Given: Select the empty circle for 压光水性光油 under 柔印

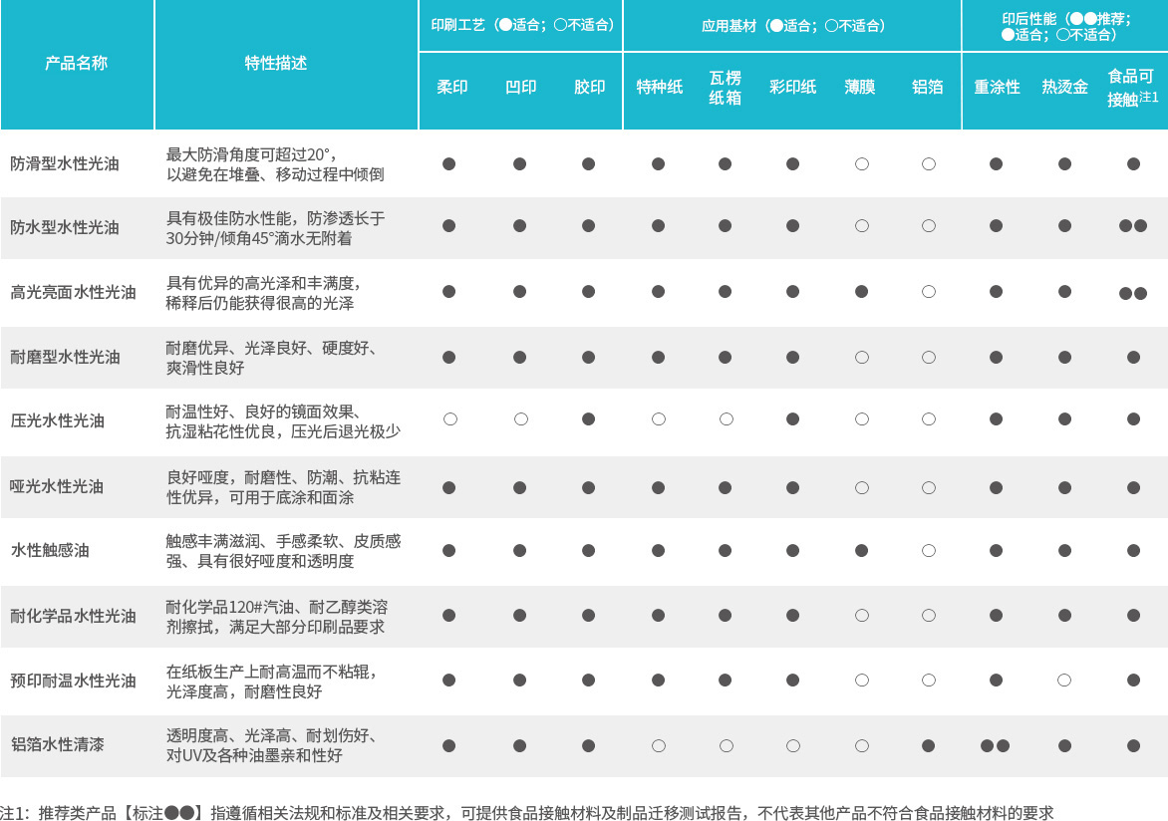Looking at the screenshot, I should [449, 419].
